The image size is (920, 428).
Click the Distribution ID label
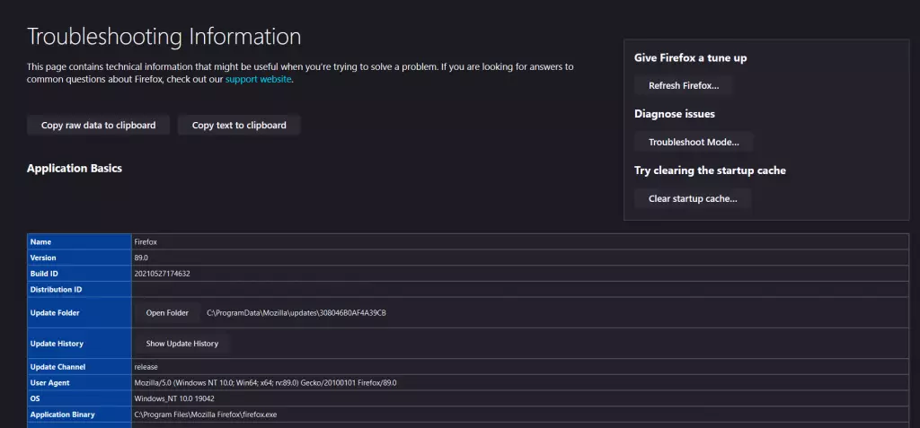click(56, 289)
